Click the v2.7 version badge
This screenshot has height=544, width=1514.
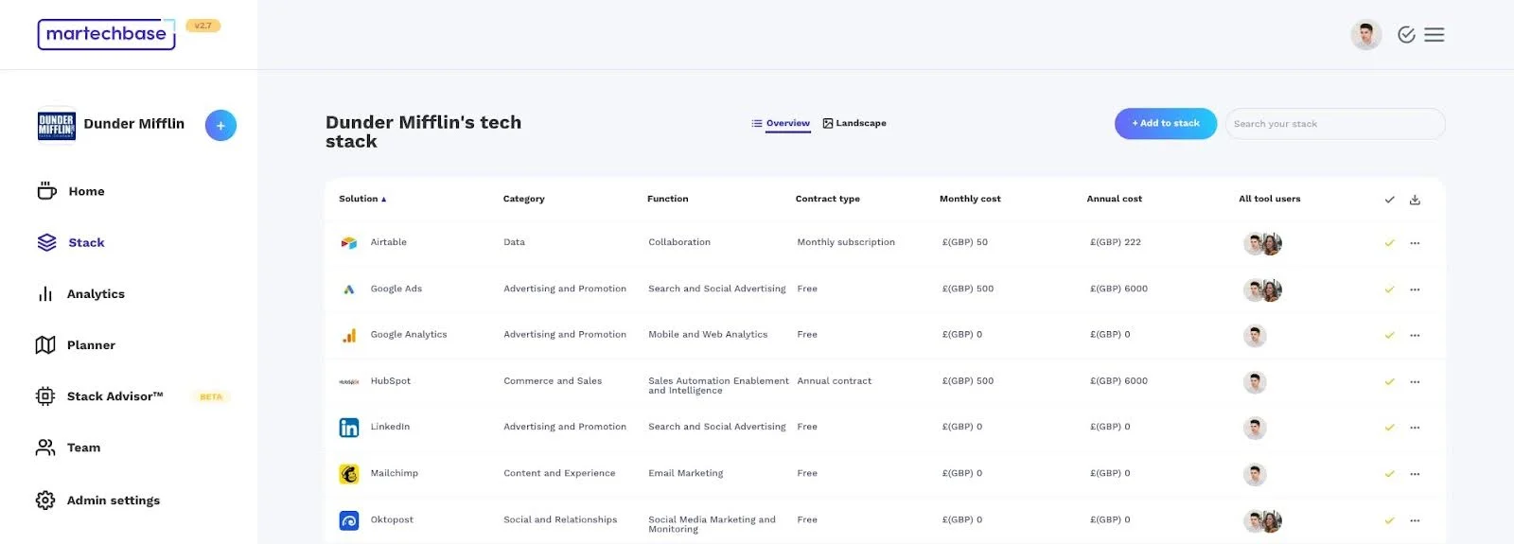coord(202,26)
